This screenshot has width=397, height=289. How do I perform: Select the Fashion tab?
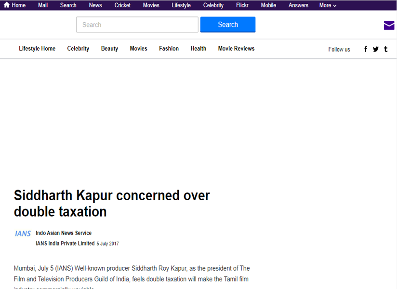pyautogui.click(x=169, y=48)
